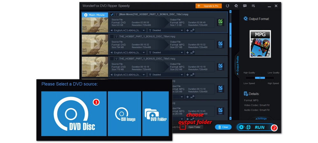
Task: Click the title list scrollbar up arrow
Action: pyautogui.click(x=230, y=12)
